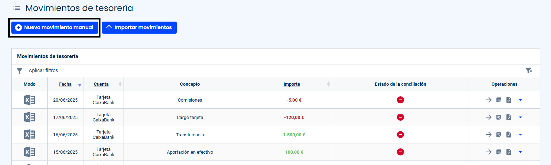This screenshot has height=165, width=551.
Task: Open the list menu icon beside page title
Action: 17,8
